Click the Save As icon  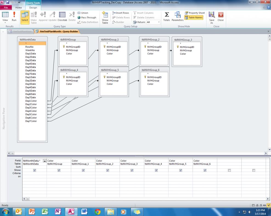pos(211,16)
